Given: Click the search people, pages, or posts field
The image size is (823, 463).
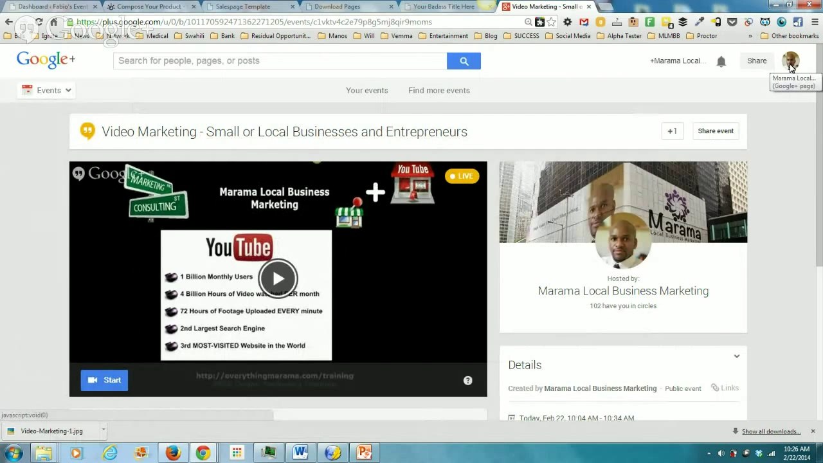Looking at the screenshot, I should point(280,60).
